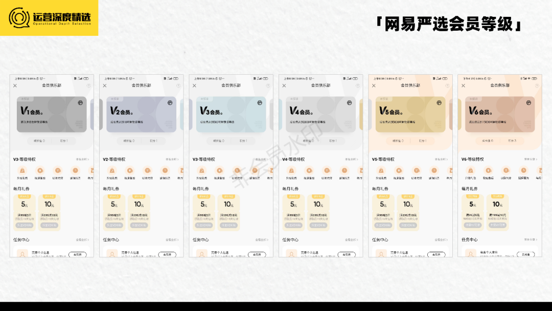
Task: Tap globe icon on V1 member card
Action: click(x=80, y=102)
